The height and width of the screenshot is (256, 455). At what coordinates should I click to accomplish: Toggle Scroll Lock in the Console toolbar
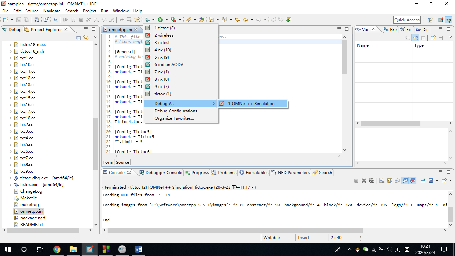(x=389, y=181)
